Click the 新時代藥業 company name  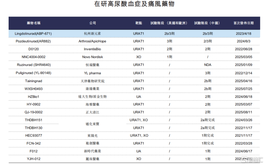click(92, 151)
